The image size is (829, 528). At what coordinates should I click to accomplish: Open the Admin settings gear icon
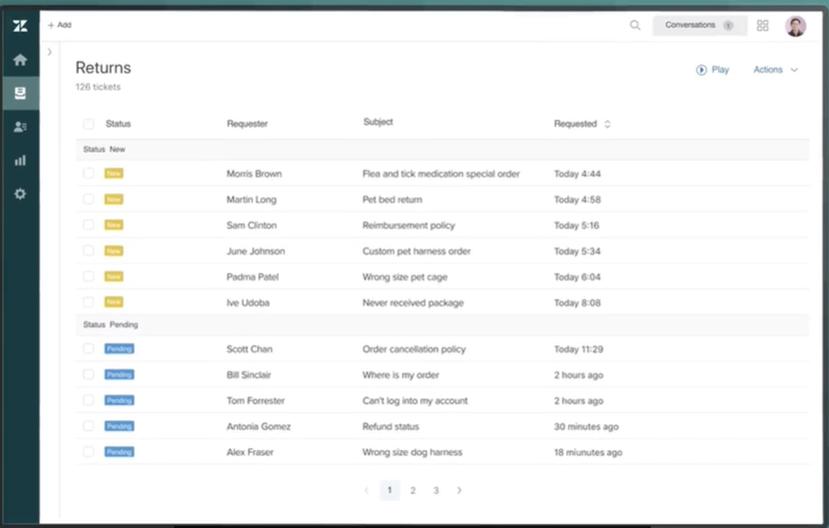tap(20, 194)
